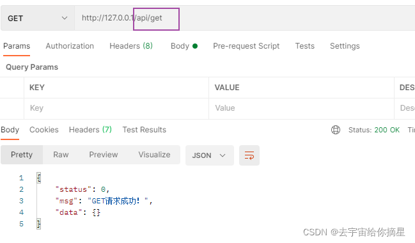Select the Raw view button
Viewport: 415px width, 243px height.
tap(61, 155)
